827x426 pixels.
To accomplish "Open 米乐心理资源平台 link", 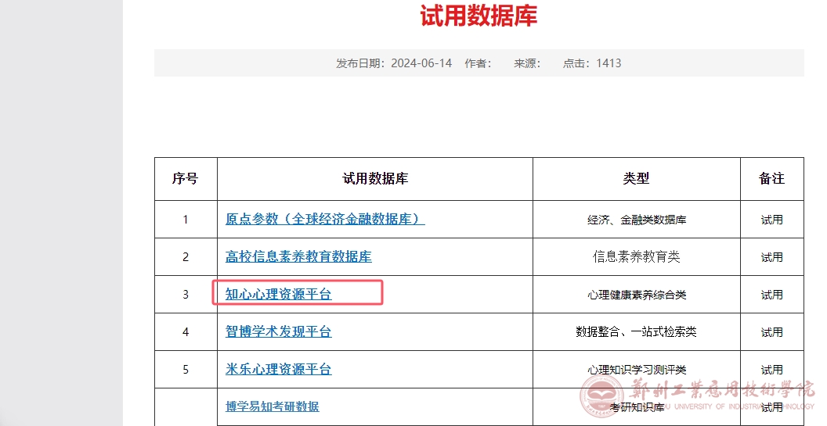I will [x=279, y=369].
